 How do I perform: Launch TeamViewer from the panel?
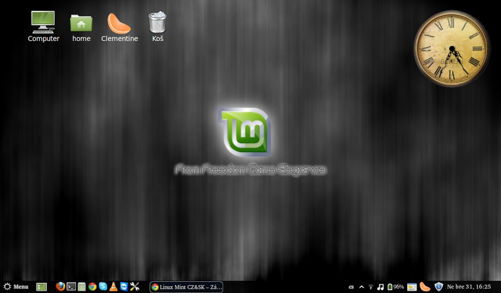pos(124,287)
